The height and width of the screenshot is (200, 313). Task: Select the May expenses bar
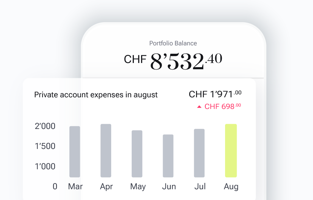pyautogui.click(x=137, y=154)
